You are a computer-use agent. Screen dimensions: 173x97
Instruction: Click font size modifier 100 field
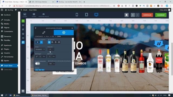pyautogui.click(x=51, y=64)
